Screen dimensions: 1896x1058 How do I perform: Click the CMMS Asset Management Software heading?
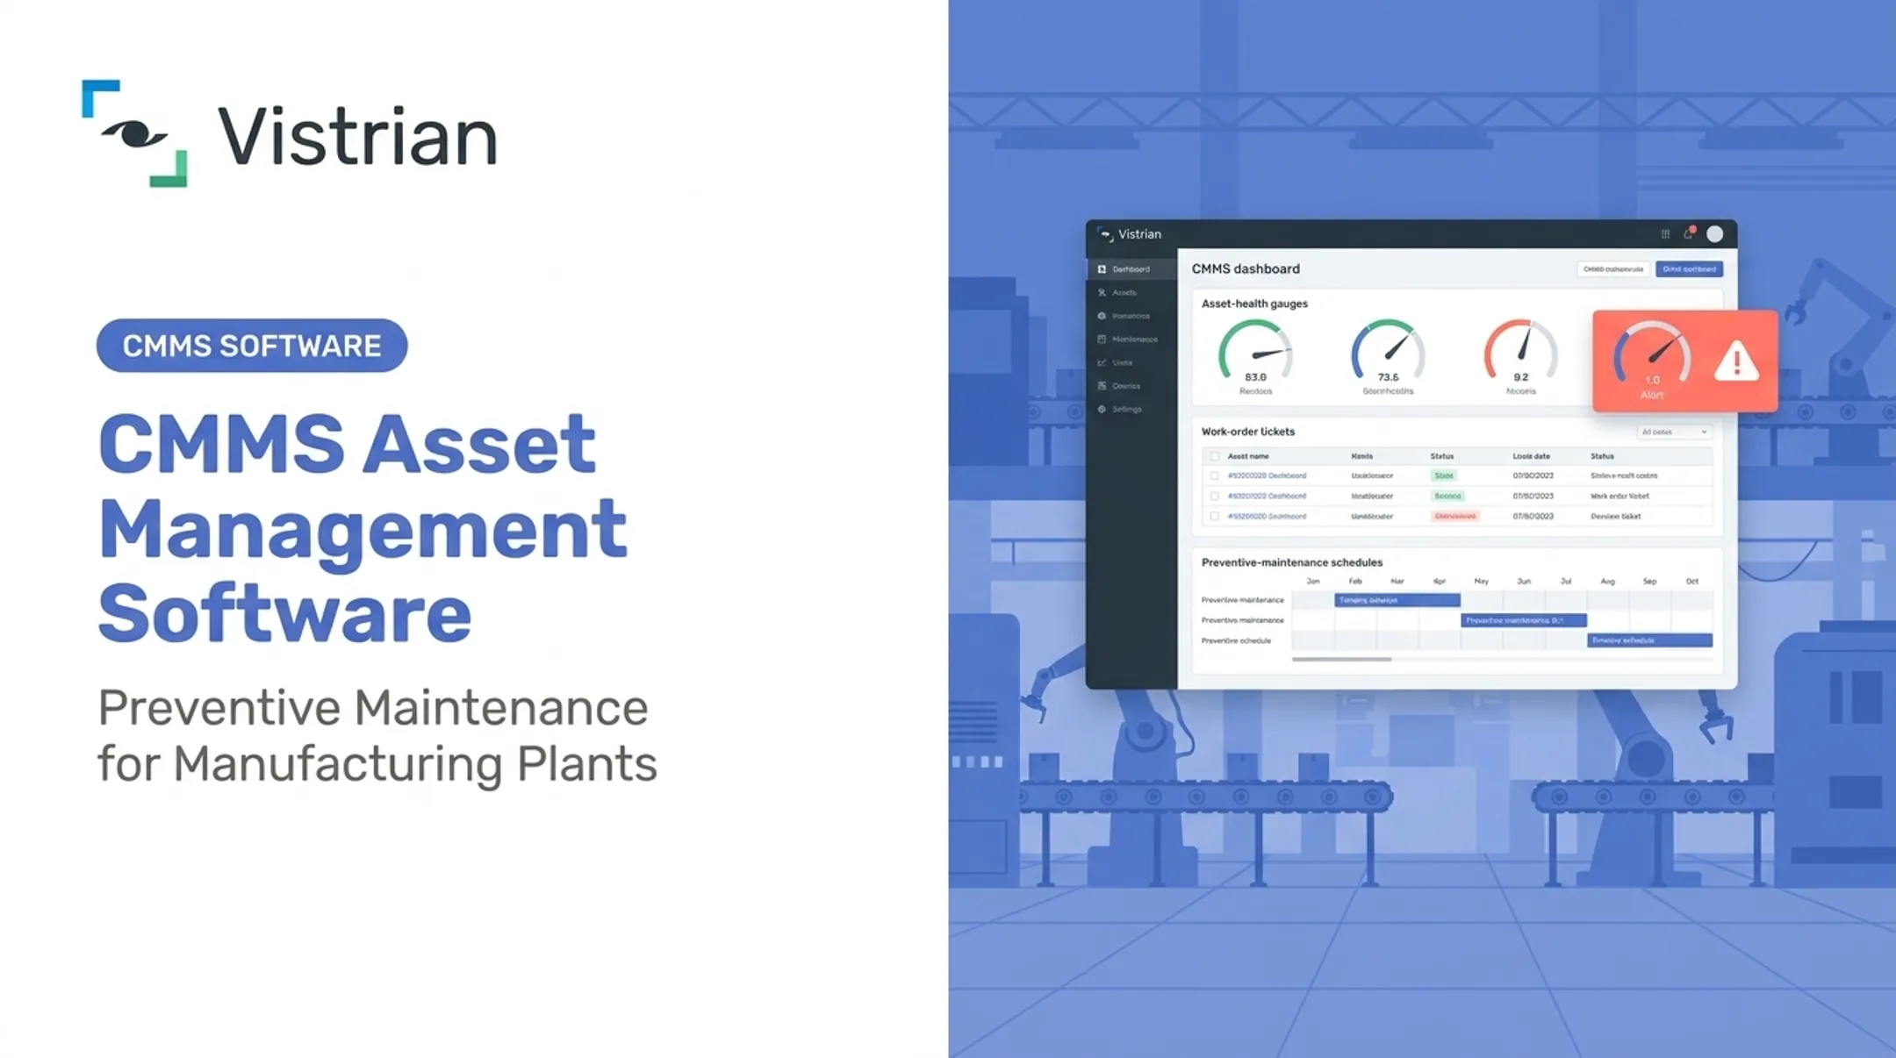click(x=363, y=529)
